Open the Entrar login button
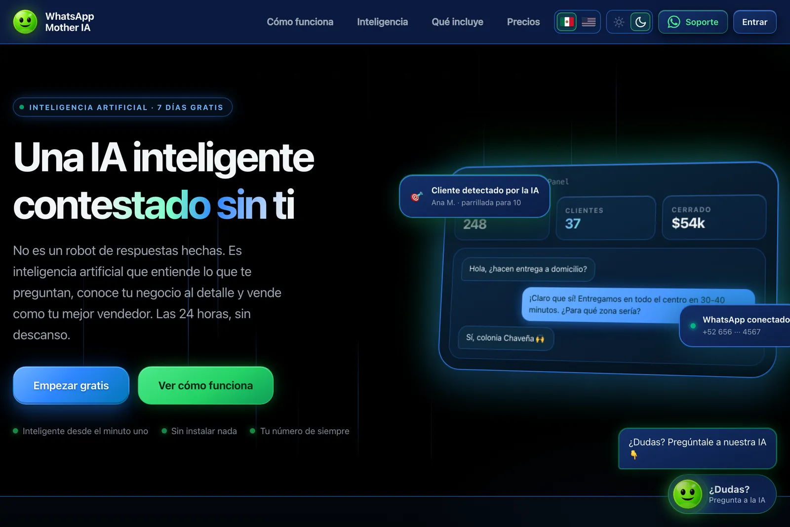790x527 pixels. click(x=754, y=22)
